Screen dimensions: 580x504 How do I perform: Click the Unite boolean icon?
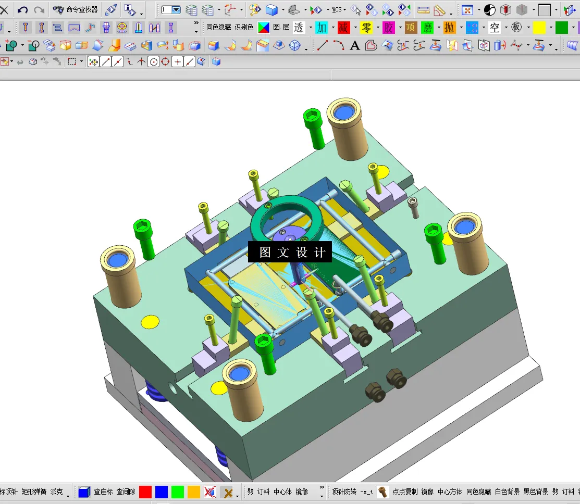pyautogui.click(x=11, y=45)
